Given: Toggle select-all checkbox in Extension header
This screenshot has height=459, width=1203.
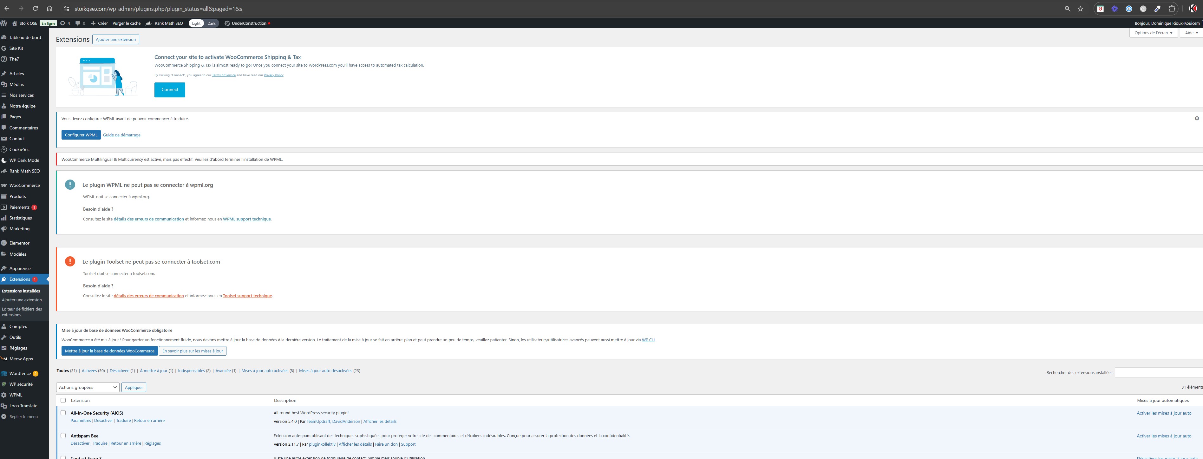Looking at the screenshot, I should 63,400.
